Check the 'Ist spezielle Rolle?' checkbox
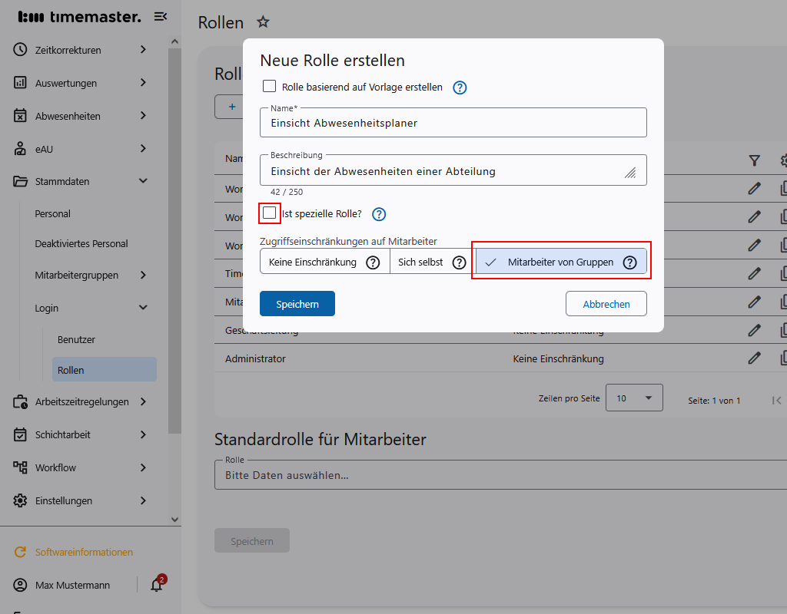 pyautogui.click(x=270, y=214)
